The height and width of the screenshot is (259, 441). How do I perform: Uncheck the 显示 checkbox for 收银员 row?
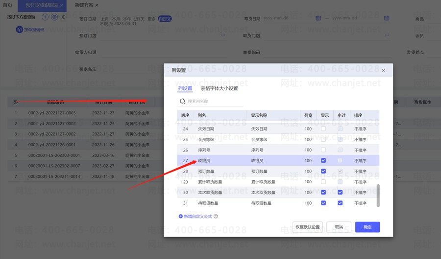pos(323,161)
